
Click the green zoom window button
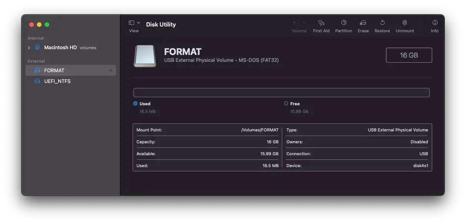pyautogui.click(x=47, y=25)
